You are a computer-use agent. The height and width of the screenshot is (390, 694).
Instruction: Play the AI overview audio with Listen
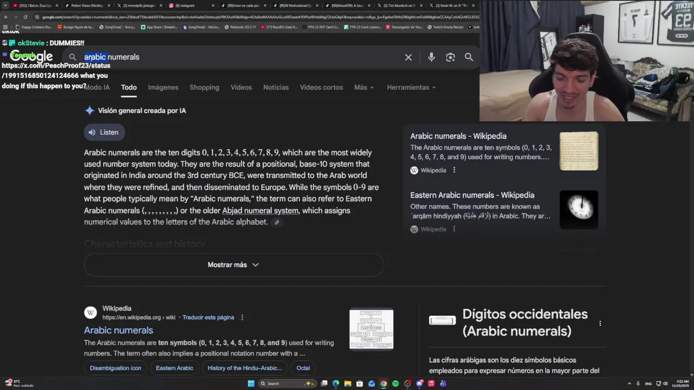coord(104,132)
